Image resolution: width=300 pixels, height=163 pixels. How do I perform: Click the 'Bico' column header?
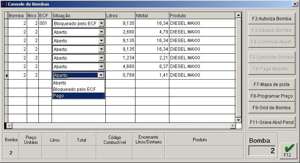click(x=33, y=15)
